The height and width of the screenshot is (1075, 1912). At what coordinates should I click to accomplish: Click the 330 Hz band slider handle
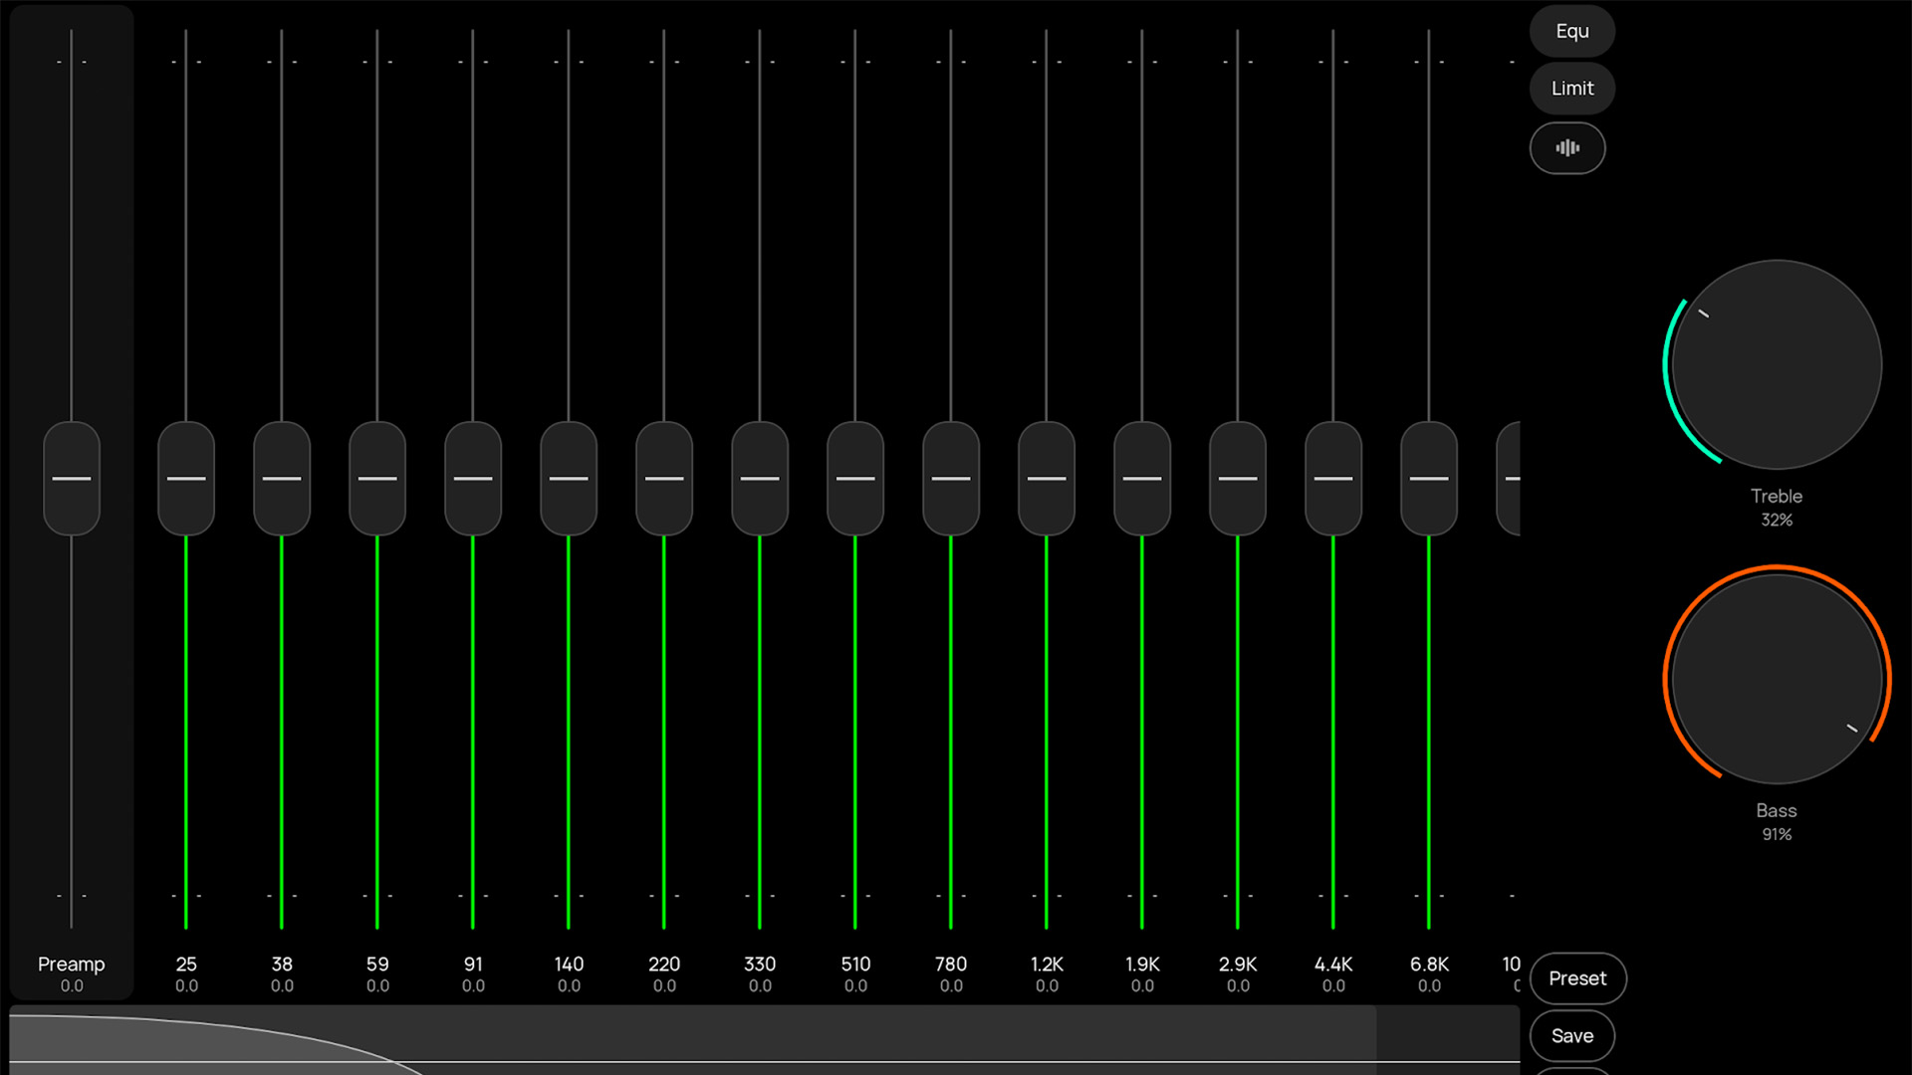point(760,479)
